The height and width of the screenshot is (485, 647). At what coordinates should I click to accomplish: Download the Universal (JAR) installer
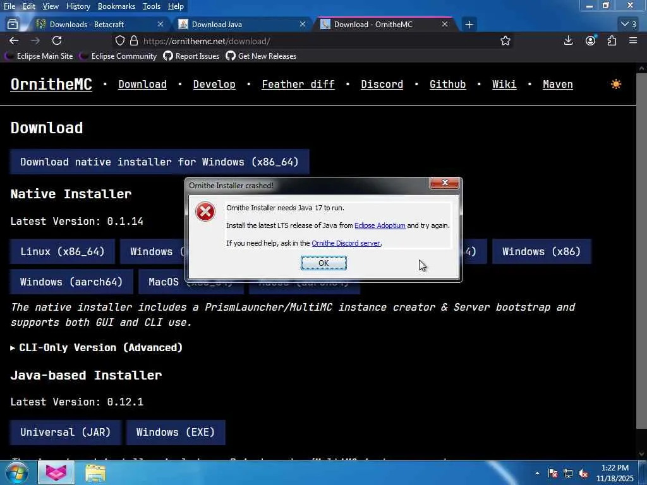coord(66,432)
